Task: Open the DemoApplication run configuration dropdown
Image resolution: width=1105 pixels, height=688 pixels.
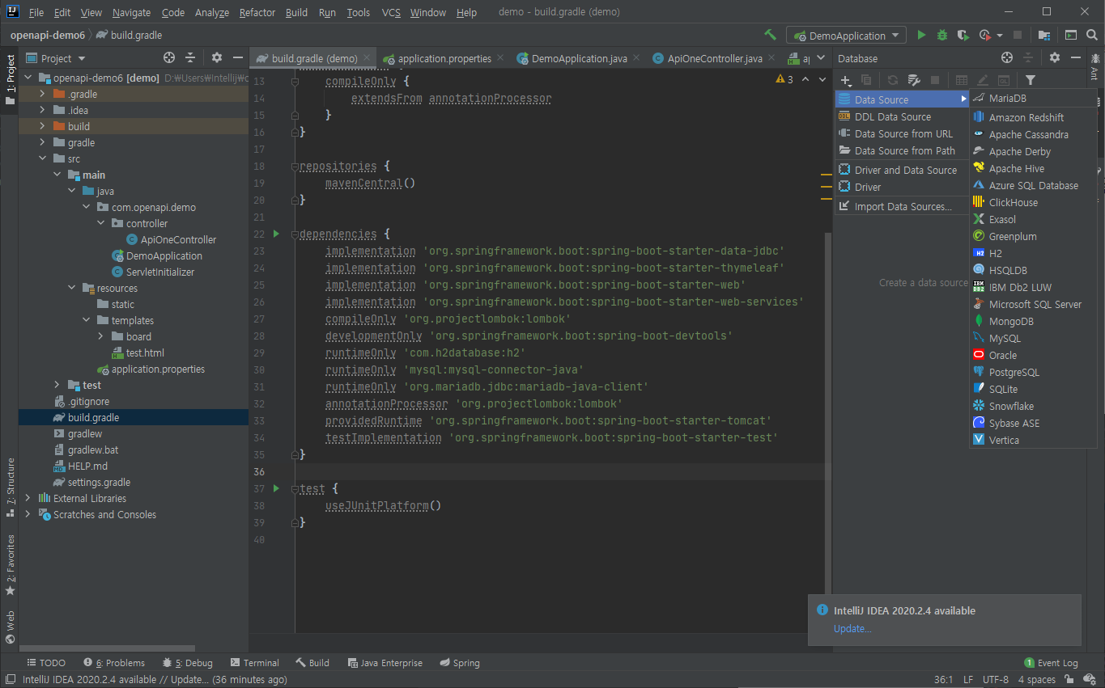Action: coord(846,36)
